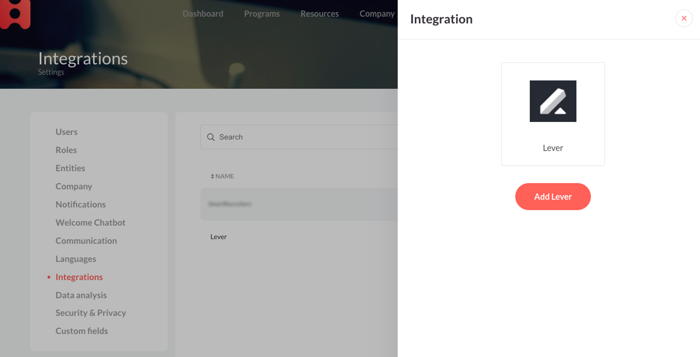Toggle sort order on the NAME column

[212, 176]
